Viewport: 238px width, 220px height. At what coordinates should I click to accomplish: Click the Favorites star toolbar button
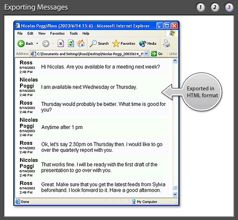coord(124,43)
